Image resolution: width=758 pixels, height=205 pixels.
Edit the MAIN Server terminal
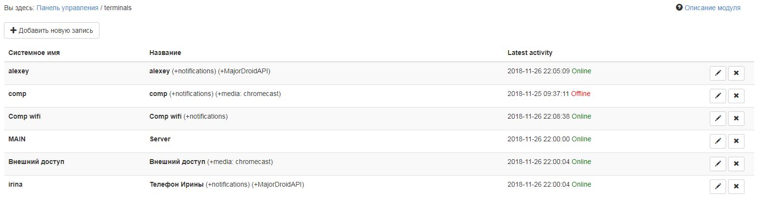[717, 141]
